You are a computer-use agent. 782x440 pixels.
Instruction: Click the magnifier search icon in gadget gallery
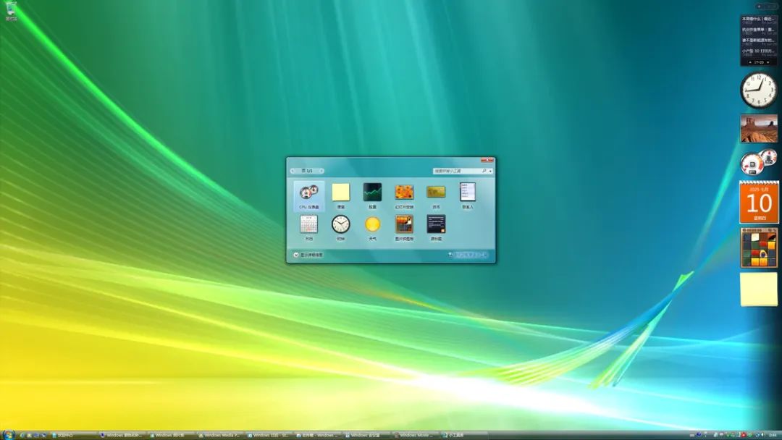(484, 171)
